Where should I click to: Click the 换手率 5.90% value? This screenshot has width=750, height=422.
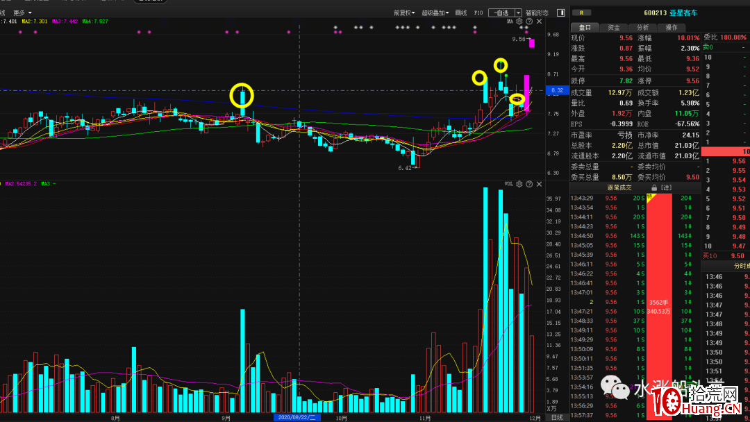690,103
